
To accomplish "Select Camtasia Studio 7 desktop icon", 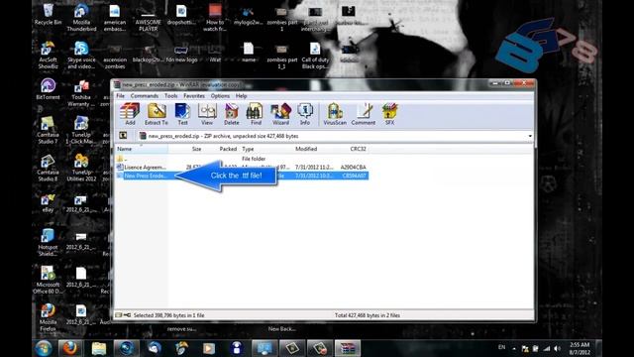I will coord(48,130).
